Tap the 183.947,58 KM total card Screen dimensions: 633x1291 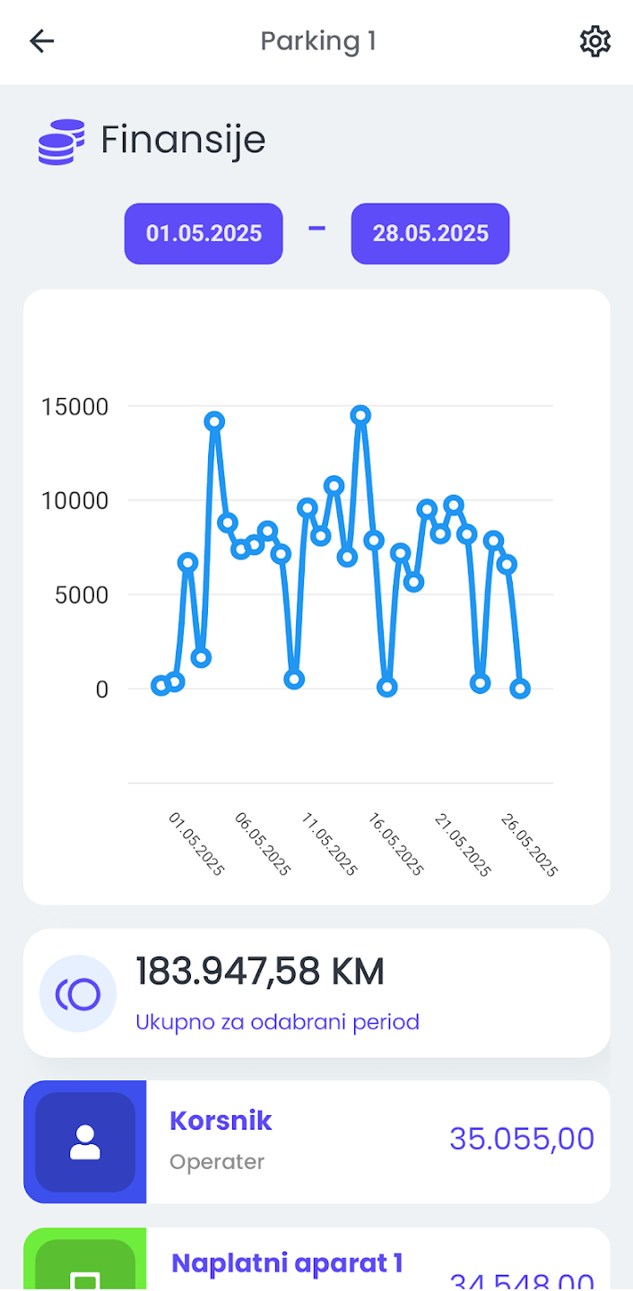click(x=316, y=993)
